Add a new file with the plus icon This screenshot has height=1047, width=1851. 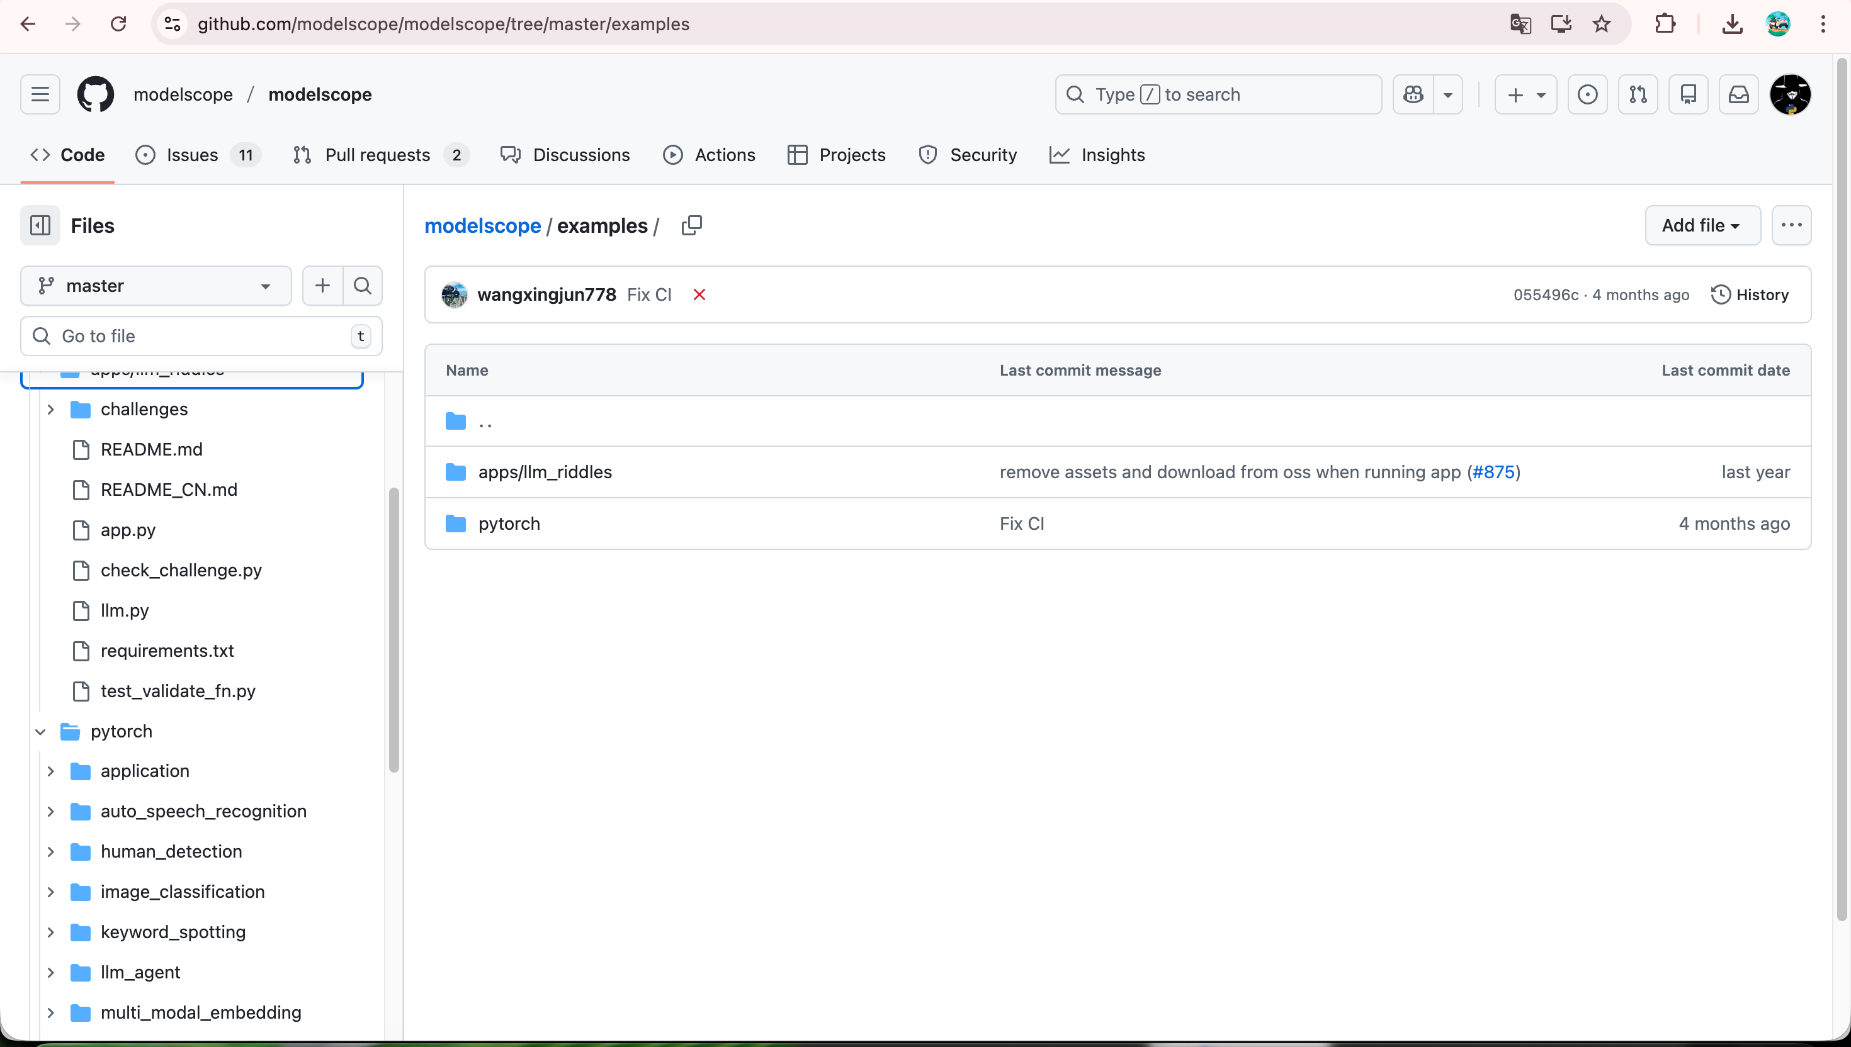coord(322,286)
